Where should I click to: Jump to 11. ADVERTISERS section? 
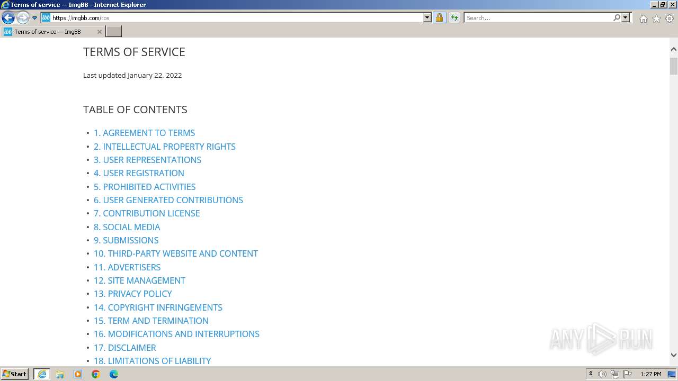click(127, 267)
